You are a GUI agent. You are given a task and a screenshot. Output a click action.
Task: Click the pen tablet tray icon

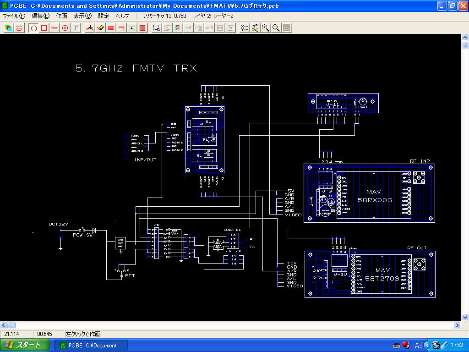click(x=444, y=346)
